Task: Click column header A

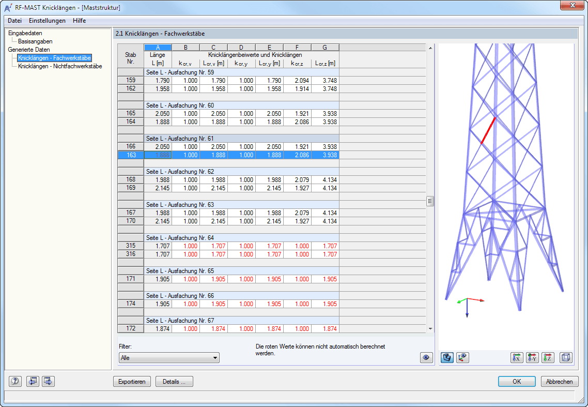Action: pos(158,47)
